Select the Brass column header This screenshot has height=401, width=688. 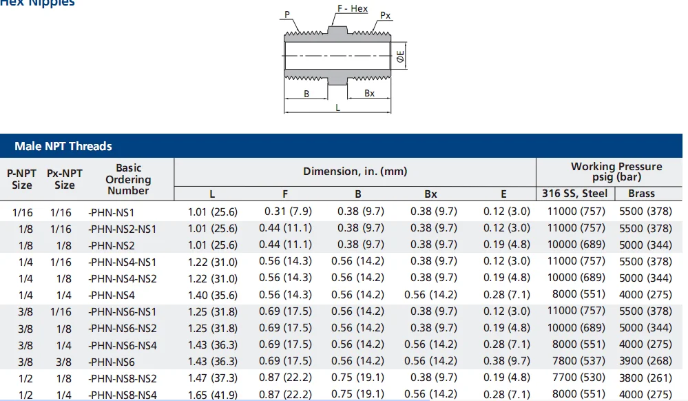click(x=641, y=194)
